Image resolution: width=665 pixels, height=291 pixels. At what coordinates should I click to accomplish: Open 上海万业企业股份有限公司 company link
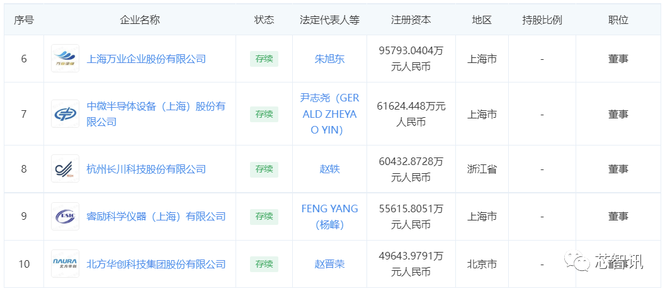coord(146,59)
